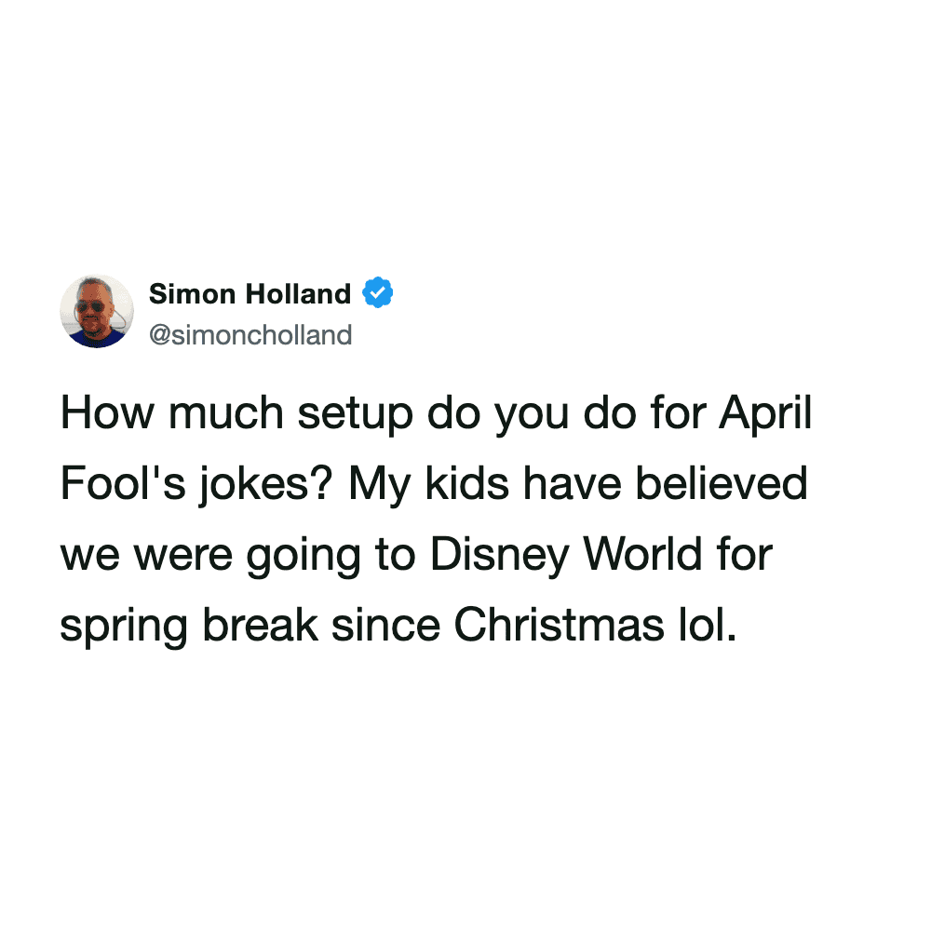Click the blue verified checkmark badge
931x931 pixels.
click(378, 293)
